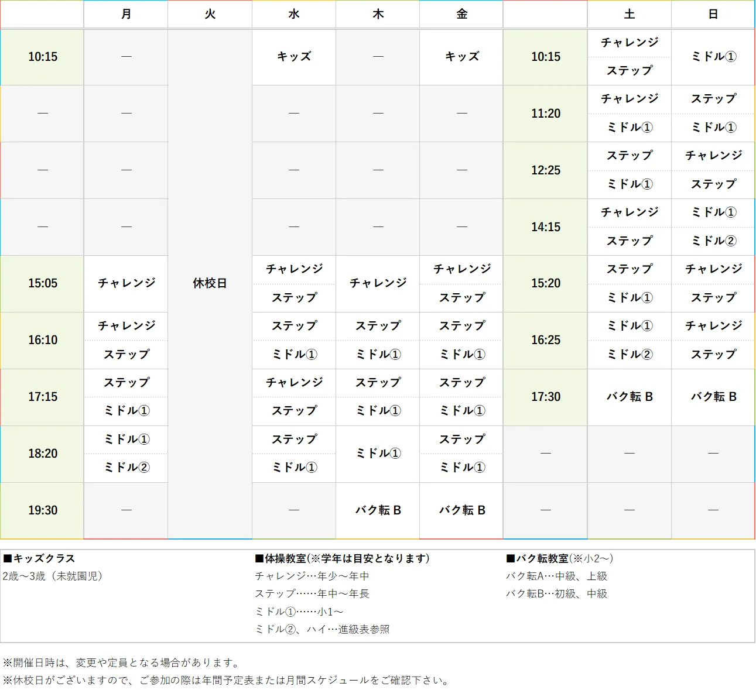Select the 10:15 キッズ class on 水曜日
This screenshot has width=756, height=690.
[293, 57]
